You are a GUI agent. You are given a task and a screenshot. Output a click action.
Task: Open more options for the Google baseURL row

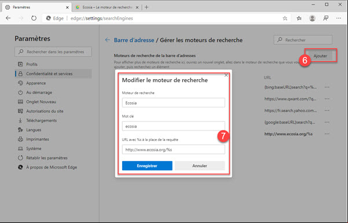(x=327, y=122)
